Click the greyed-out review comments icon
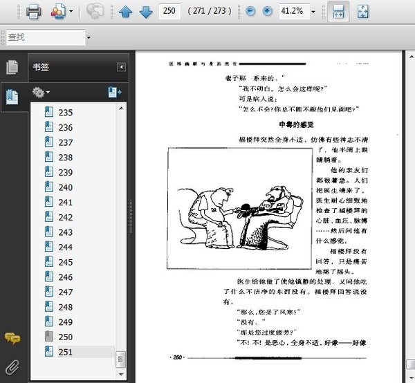 (95, 11)
